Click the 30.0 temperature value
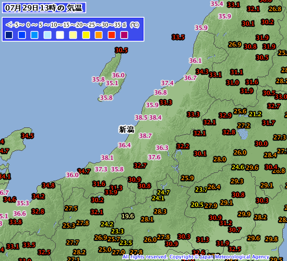This screenshot has width=287, height=261. tap(261, 144)
